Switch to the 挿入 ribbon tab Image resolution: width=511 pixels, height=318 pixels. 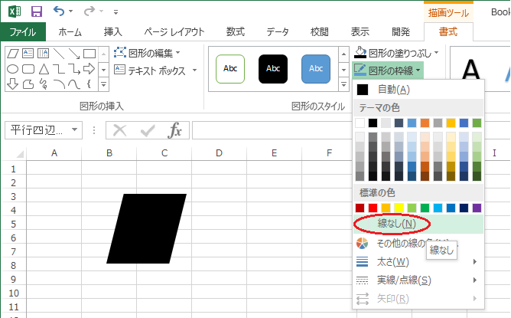112,32
